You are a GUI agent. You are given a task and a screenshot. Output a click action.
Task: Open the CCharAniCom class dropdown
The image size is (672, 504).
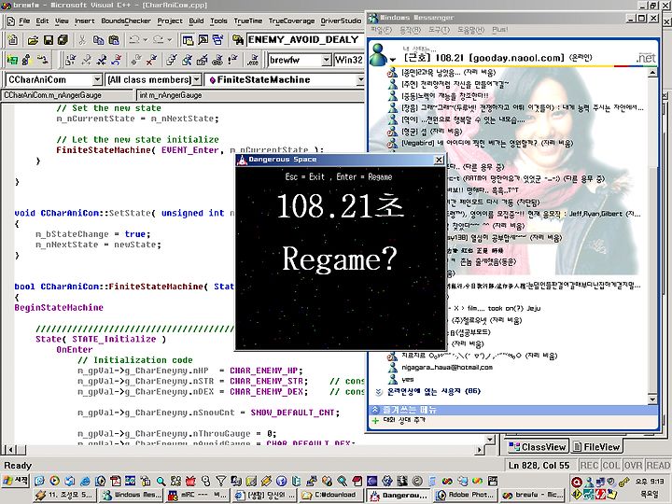[97, 79]
